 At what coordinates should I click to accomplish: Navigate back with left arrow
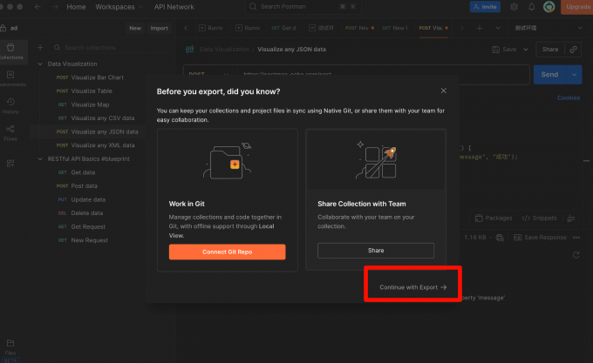(37, 7)
